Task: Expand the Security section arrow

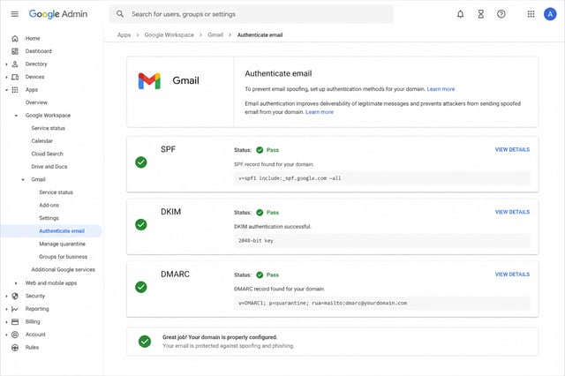Action: [6, 296]
